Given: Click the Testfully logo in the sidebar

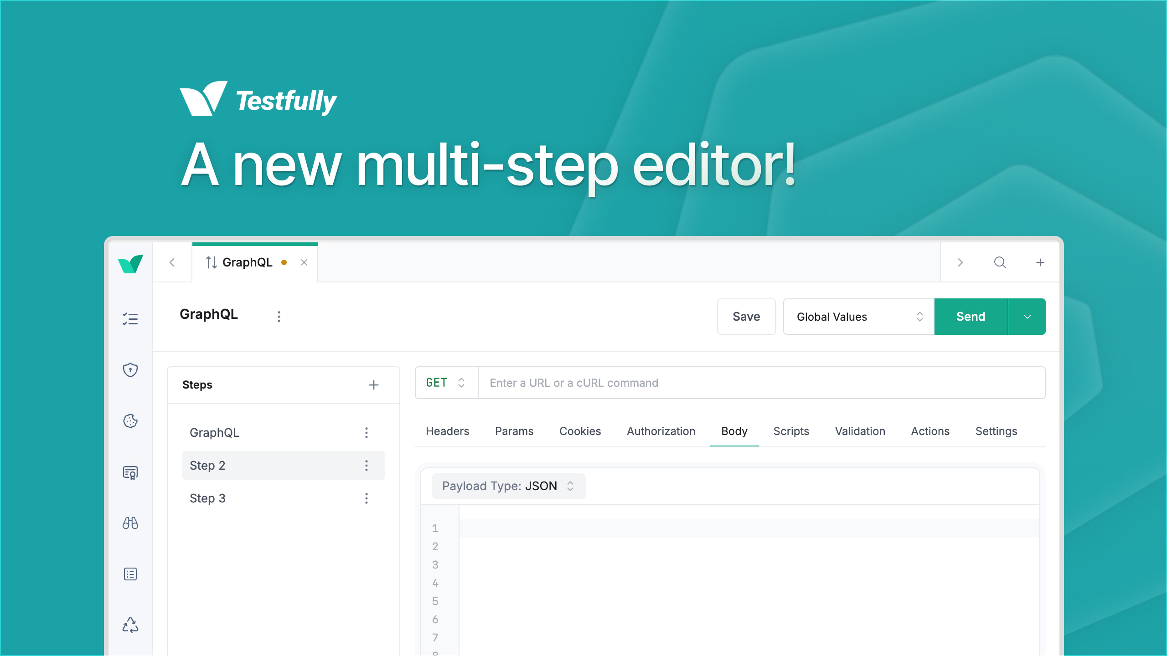Looking at the screenshot, I should click(x=130, y=264).
